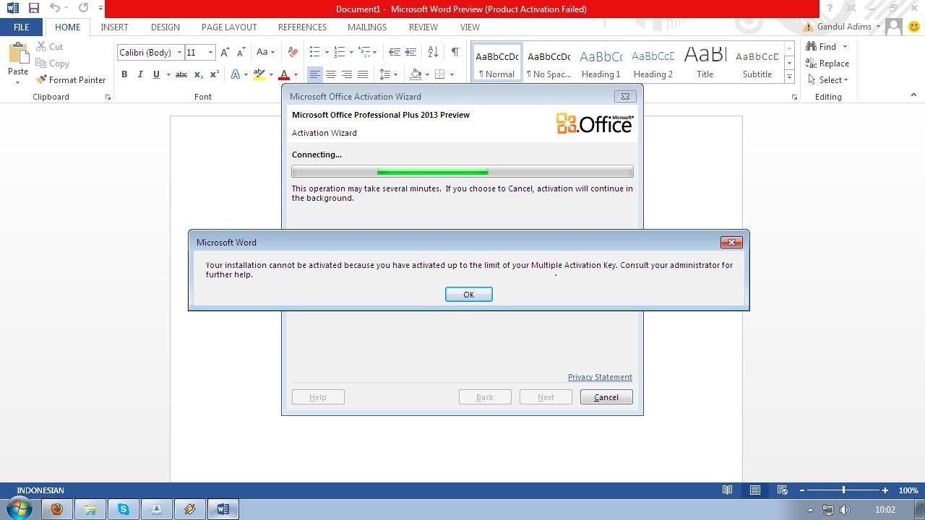Toggle Center paragraph alignment

pyautogui.click(x=331, y=74)
